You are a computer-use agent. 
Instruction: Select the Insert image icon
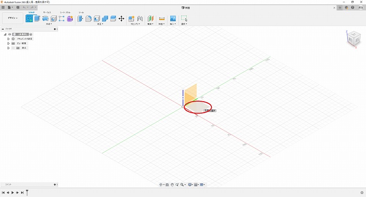click(x=173, y=19)
